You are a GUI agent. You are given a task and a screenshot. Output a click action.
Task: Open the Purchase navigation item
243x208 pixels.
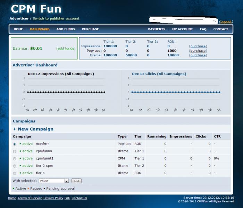90,29
